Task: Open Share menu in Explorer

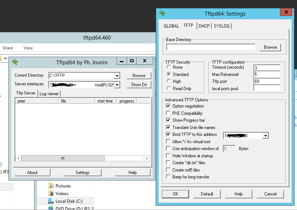Action: pyautogui.click(x=8, y=48)
